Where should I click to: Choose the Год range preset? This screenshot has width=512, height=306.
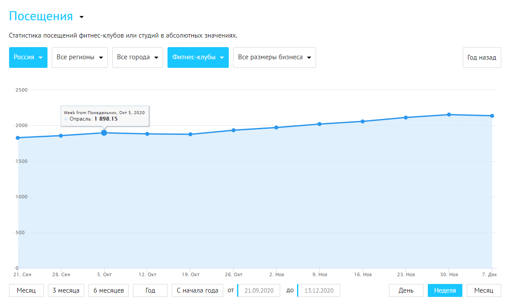[x=150, y=290]
